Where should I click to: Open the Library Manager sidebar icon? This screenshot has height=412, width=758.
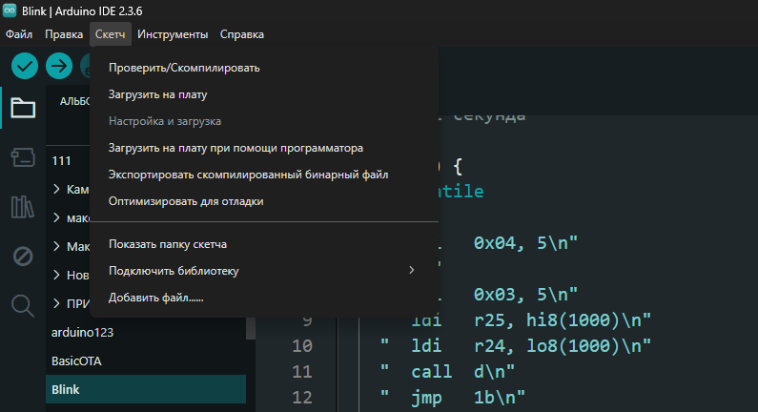tap(23, 206)
